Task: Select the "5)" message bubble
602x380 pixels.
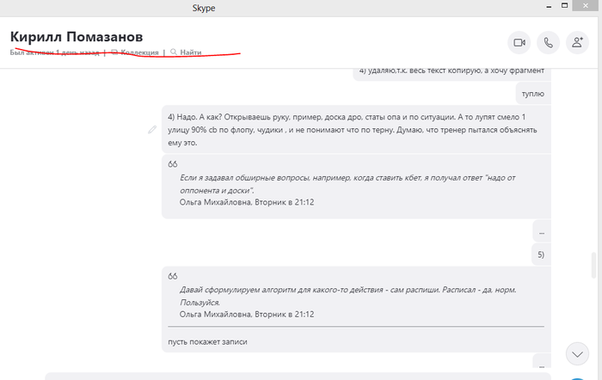Action: click(540, 254)
